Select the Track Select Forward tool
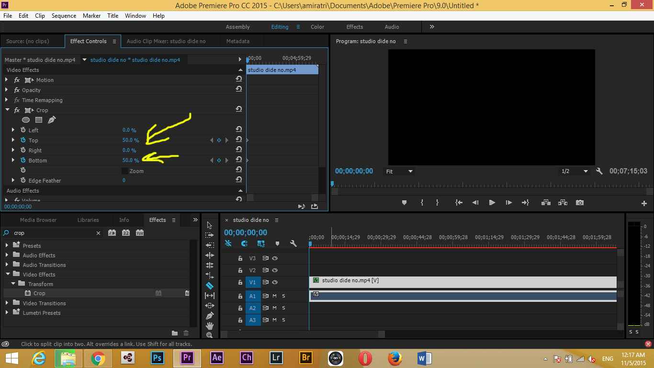The image size is (654, 368). tap(209, 235)
